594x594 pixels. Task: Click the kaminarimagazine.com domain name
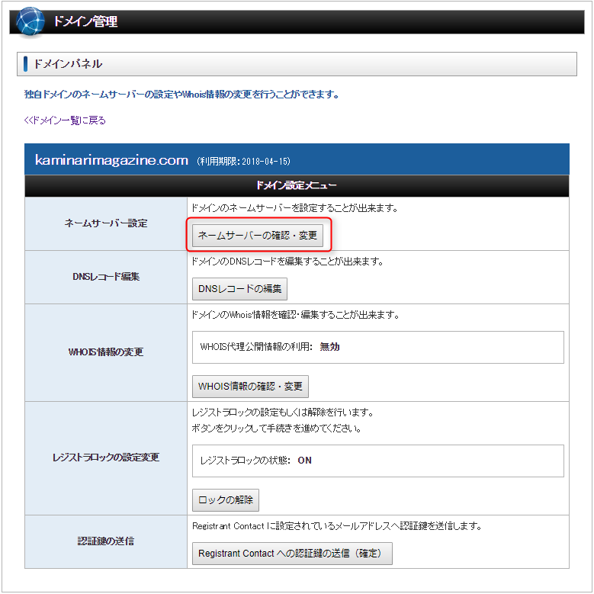pos(111,160)
